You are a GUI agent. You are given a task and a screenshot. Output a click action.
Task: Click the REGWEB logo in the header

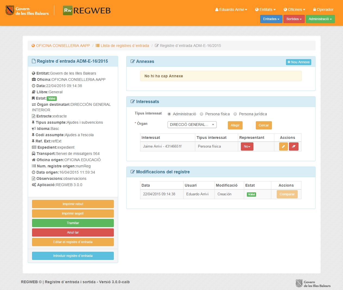(x=87, y=11)
